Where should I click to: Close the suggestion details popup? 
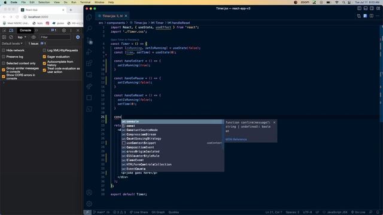274,122
